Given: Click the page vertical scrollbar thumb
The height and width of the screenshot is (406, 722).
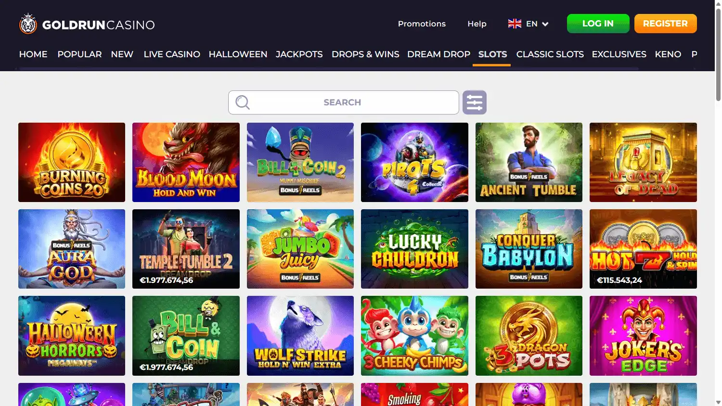Looking at the screenshot, I should 718,54.
